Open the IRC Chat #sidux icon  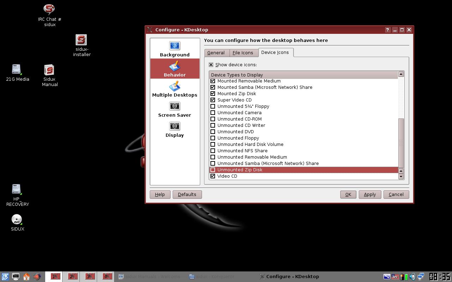[x=49, y=15]
